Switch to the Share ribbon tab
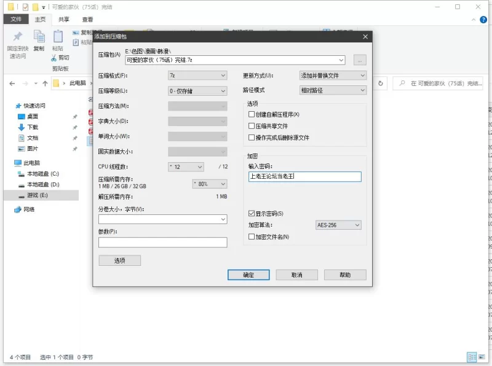492x366 pixels. point(64,20)
